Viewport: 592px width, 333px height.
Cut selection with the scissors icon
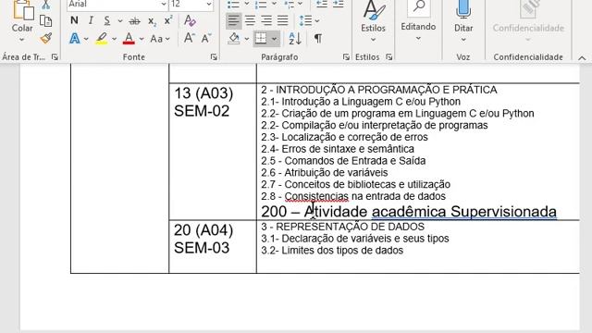click(45, 5)
